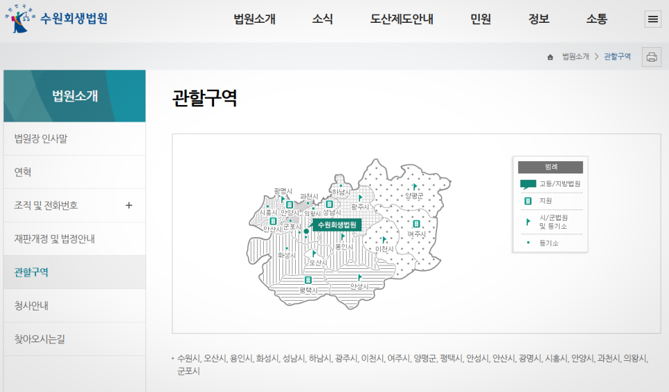Select 재판개정 및 법정안내 in sidebar
This screenshot has width=669, height=392.
[54, 239]
